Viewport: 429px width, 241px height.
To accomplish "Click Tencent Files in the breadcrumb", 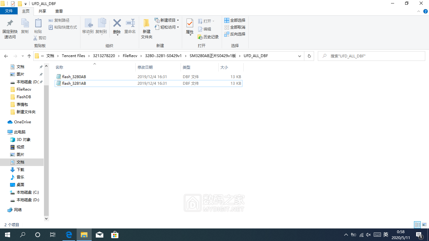I will 73,56.
